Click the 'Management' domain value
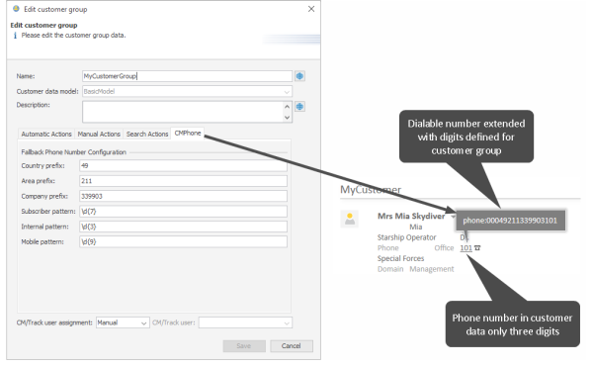This screenshot has height=367, width=593. [x=432, y=269]
